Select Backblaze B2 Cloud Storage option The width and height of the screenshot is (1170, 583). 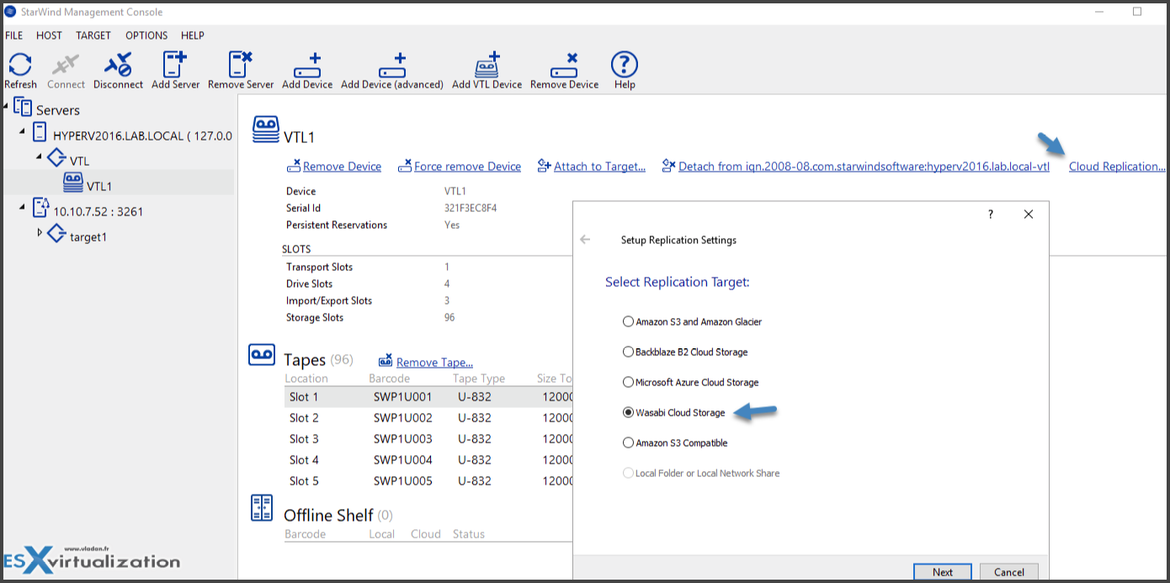[628, 352]
